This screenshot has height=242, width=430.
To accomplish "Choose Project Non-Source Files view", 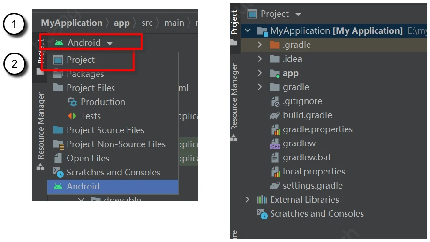I will point(113,144).
